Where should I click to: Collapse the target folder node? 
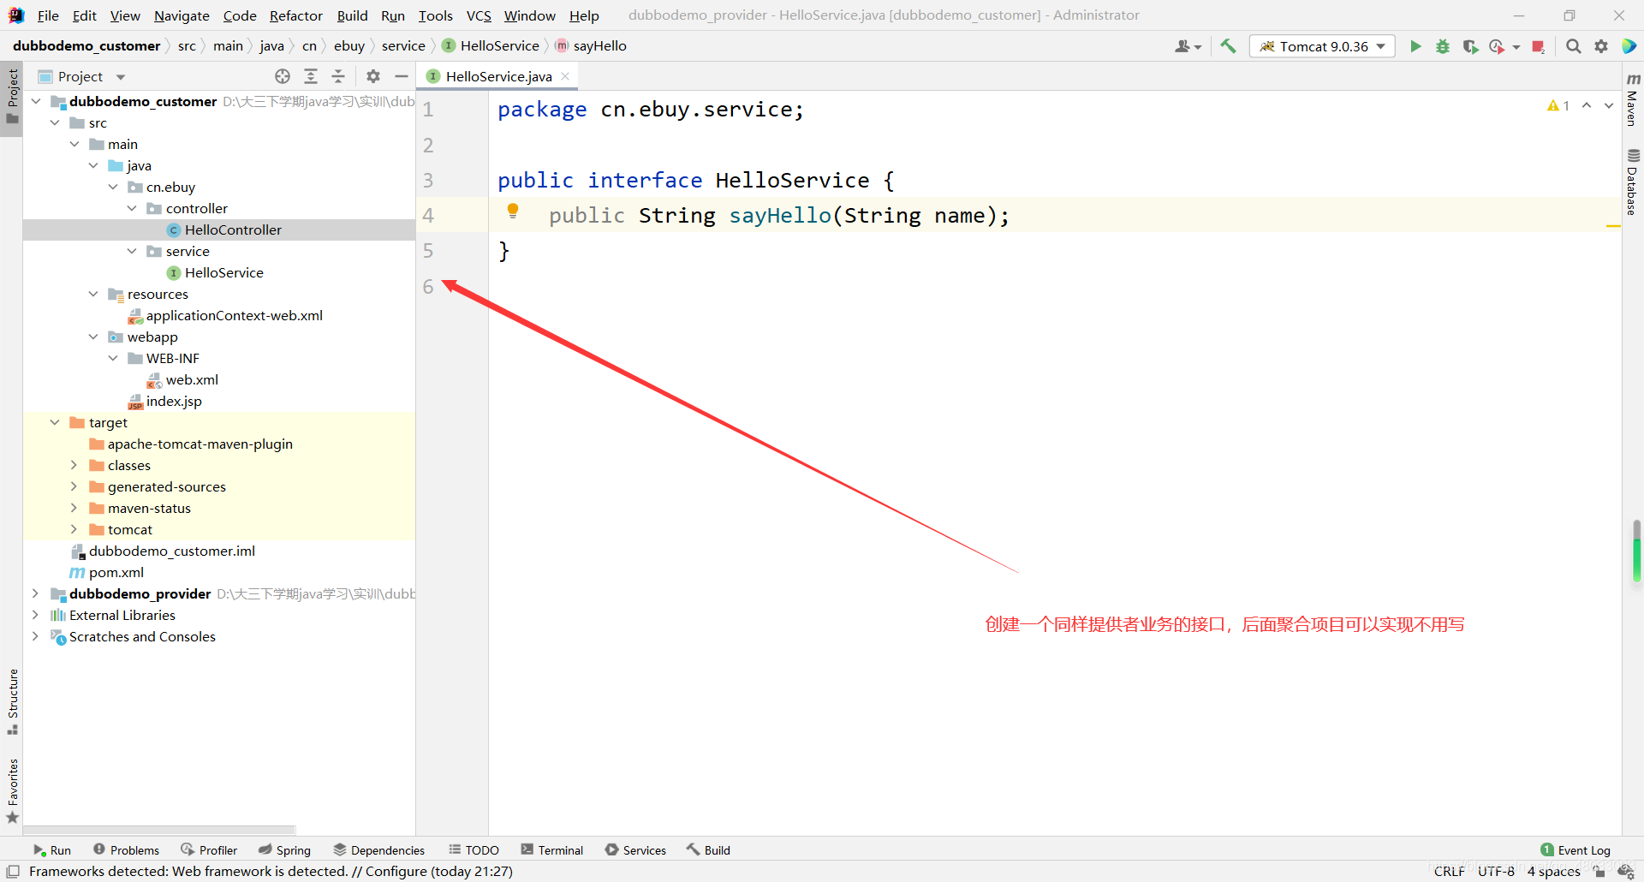coord(55,422)
